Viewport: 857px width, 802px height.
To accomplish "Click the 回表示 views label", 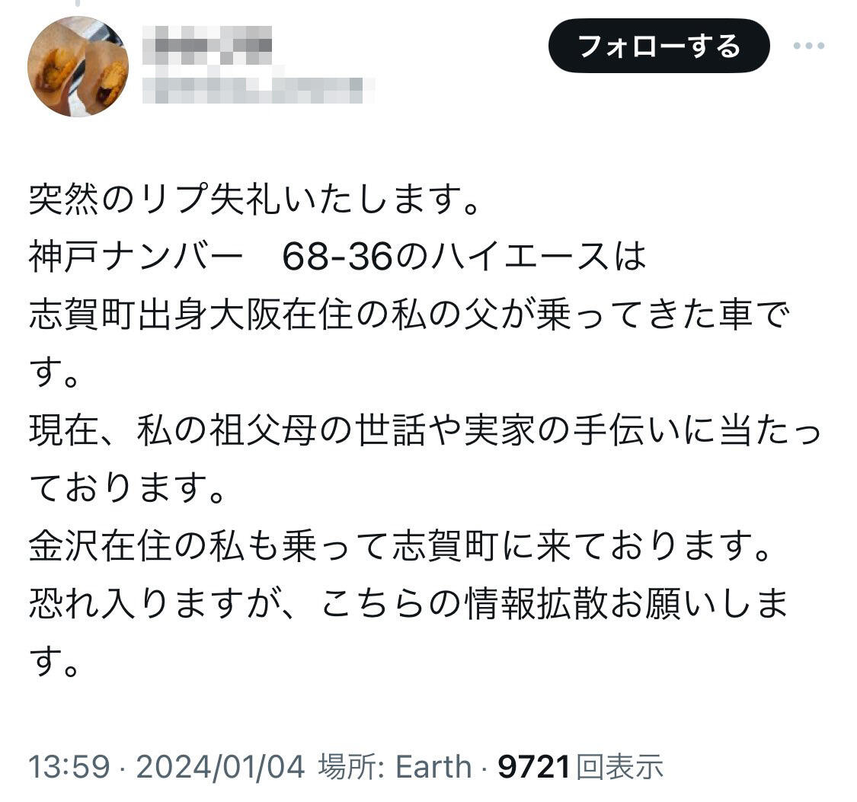I will (620, 766).
